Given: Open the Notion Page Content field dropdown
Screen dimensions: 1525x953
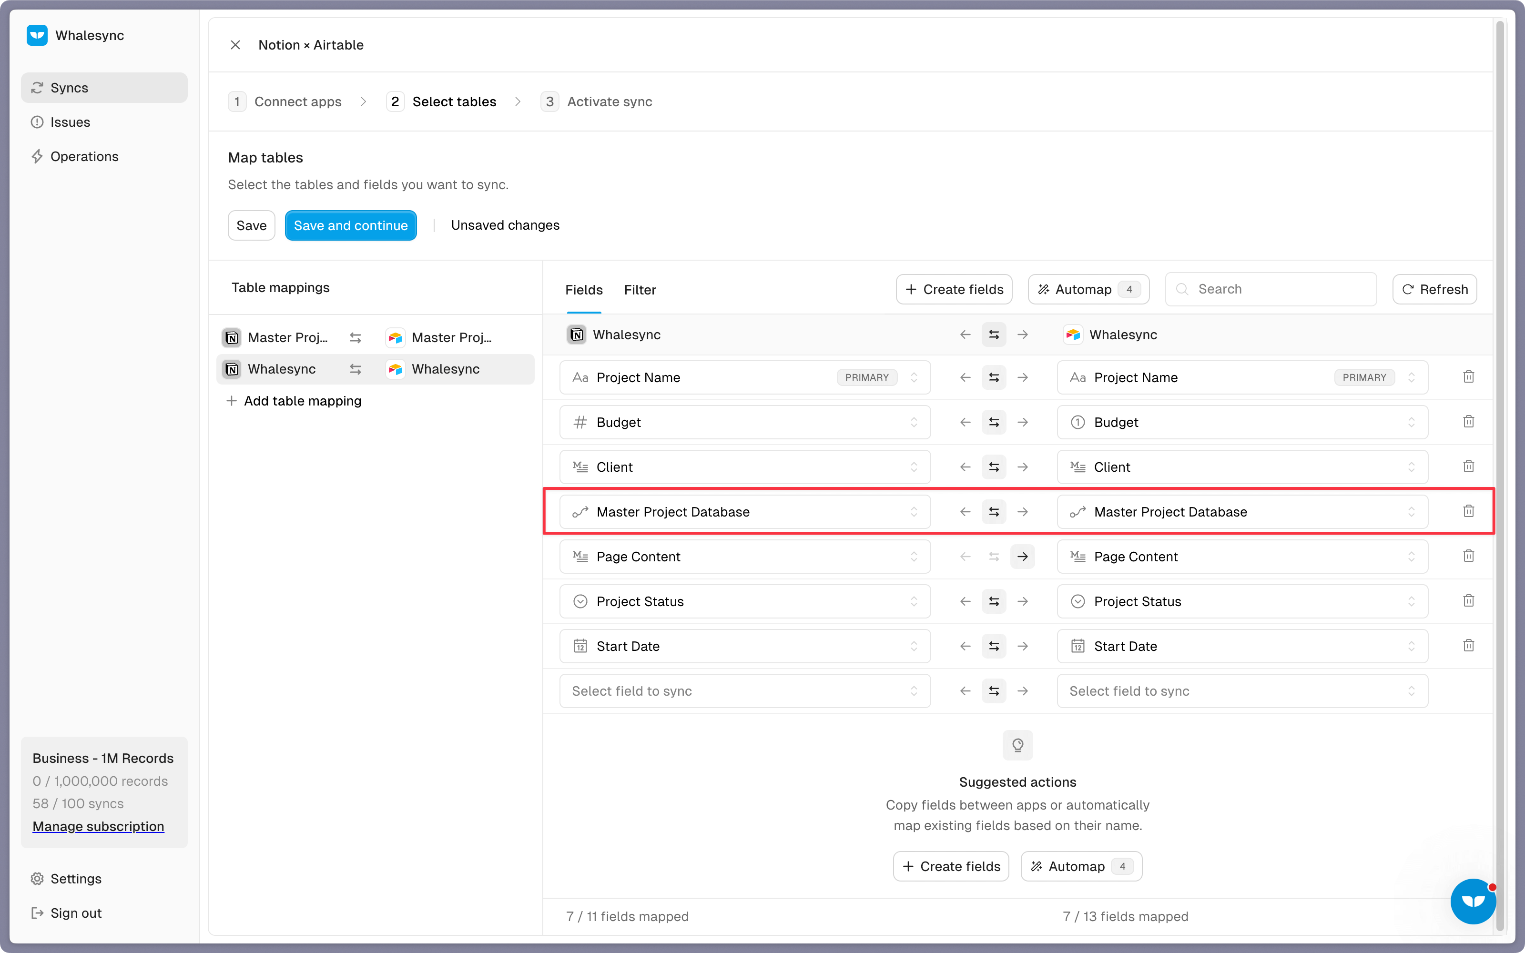Looking at the screenshot, I should click(x=745, y=557).
